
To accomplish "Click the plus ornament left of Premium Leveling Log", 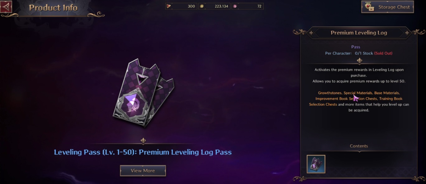I will 311,33.
